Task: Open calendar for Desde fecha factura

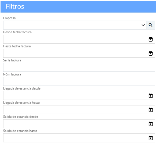Action: [151, 39]
